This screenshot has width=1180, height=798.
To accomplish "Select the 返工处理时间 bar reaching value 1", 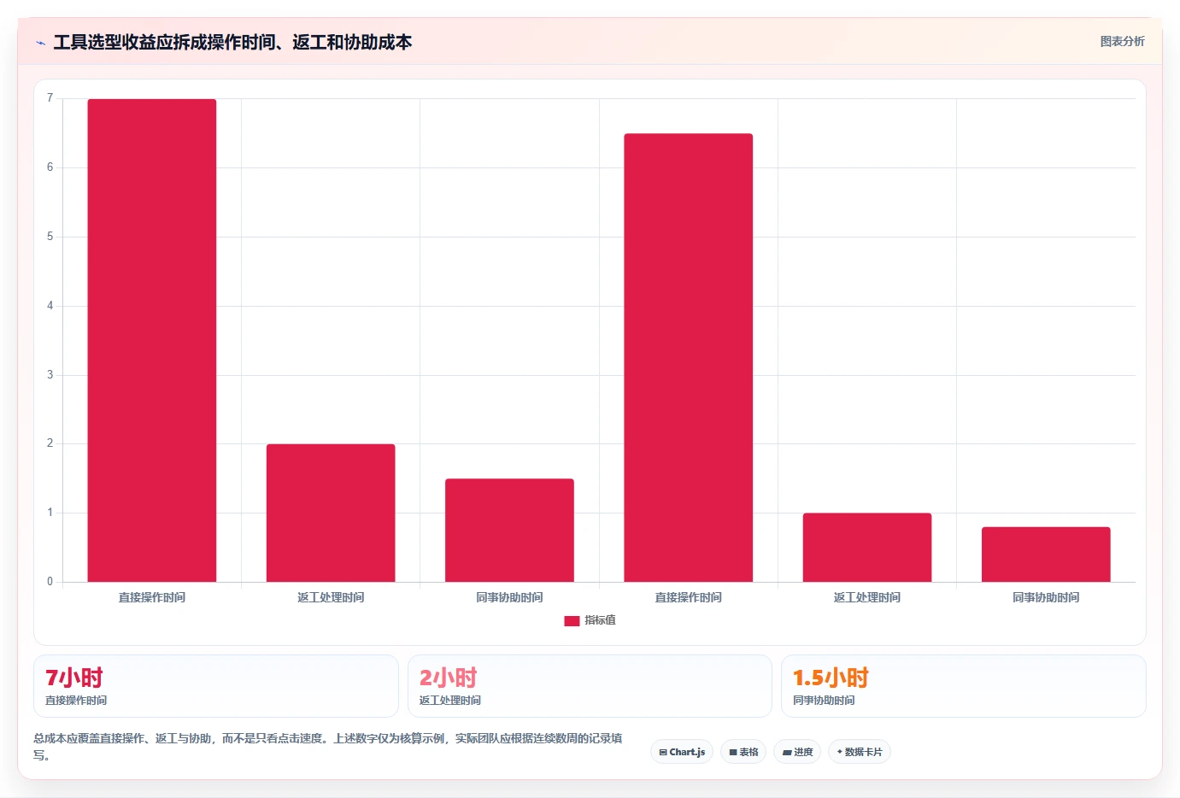I will point(867,547).
